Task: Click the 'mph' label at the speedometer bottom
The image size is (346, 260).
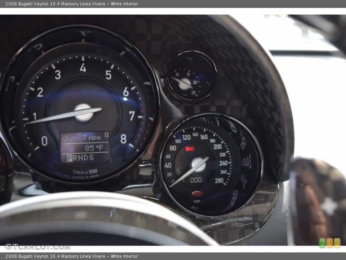Action: click(197, 201)
